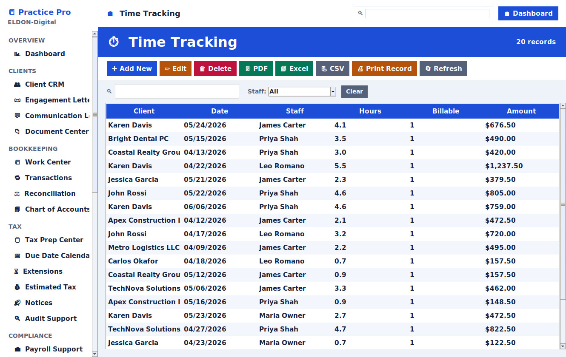Click the Practice Pro logo icon
The image size is (566, 357).
(x=11, y=12)
